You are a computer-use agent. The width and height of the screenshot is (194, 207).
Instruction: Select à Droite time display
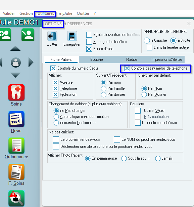point(173,40)
